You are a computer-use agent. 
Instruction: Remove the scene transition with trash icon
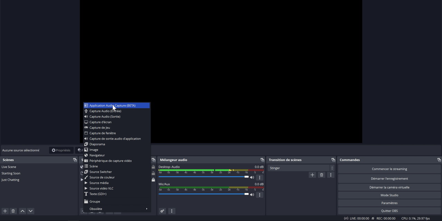click(x=321, y=175)
